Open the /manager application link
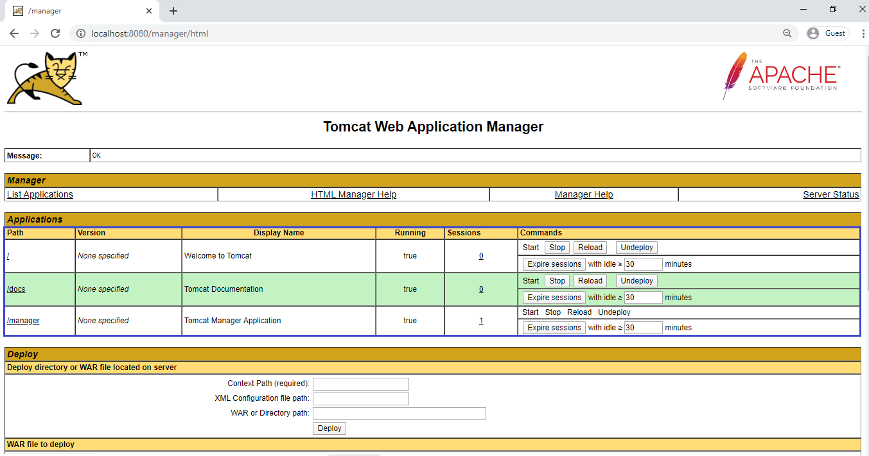 [x=23, y=321]
